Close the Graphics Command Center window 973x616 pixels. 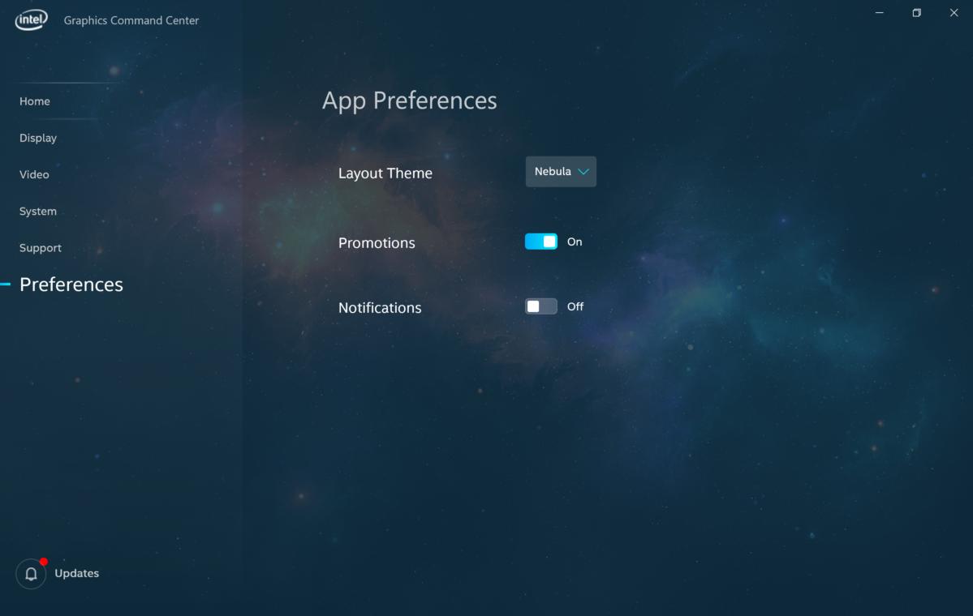[x=954, y=12]
